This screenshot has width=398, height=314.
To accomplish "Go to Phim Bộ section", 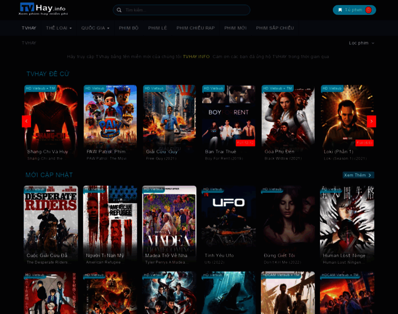I will tap(129, 28).
